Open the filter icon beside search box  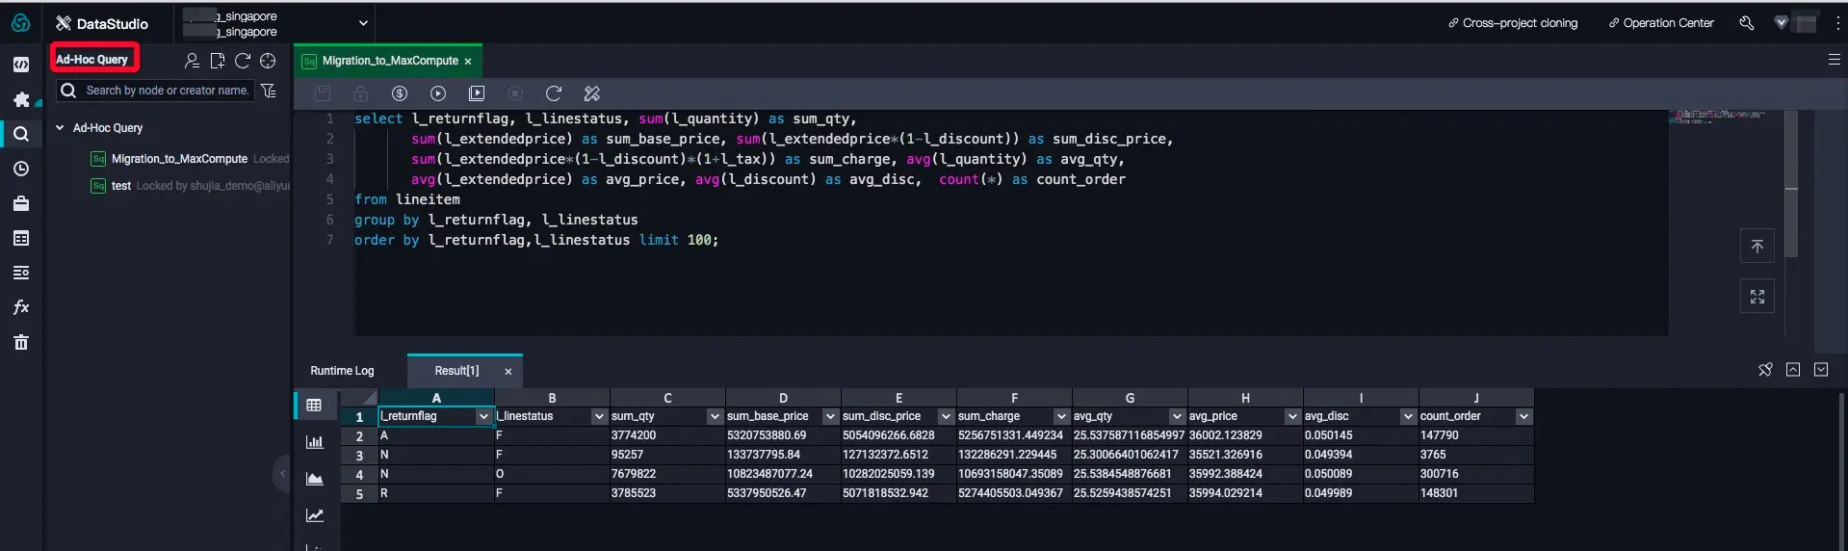point(269,91)
